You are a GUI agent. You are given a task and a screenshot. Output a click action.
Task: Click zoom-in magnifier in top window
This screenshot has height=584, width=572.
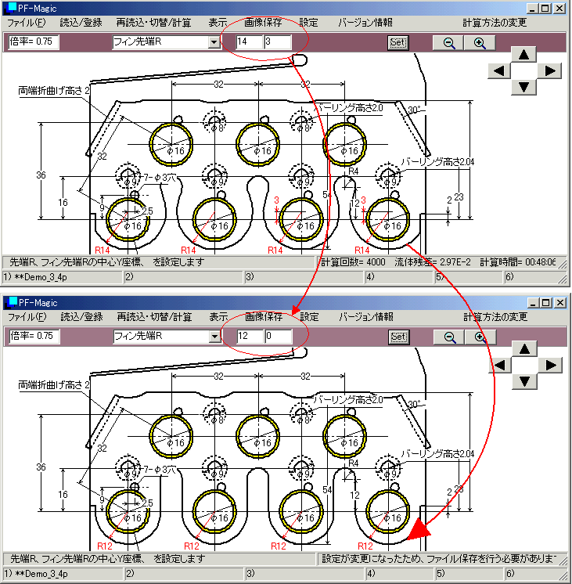tap(480, 43)
